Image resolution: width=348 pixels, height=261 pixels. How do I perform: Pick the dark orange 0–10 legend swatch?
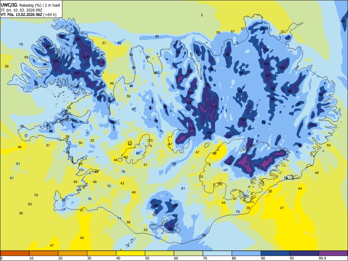[x=15, y=253]
